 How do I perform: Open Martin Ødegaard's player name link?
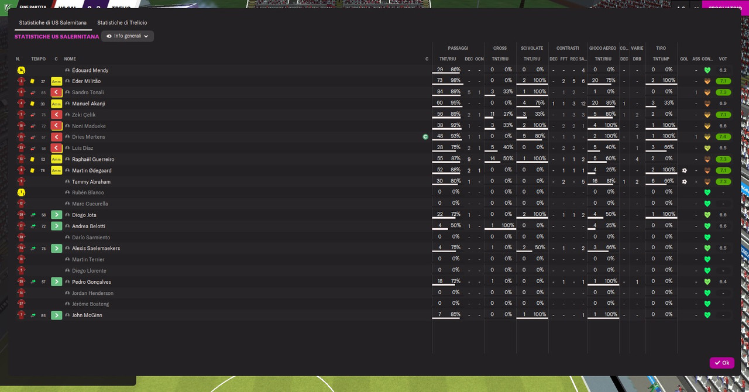[92, 170]
